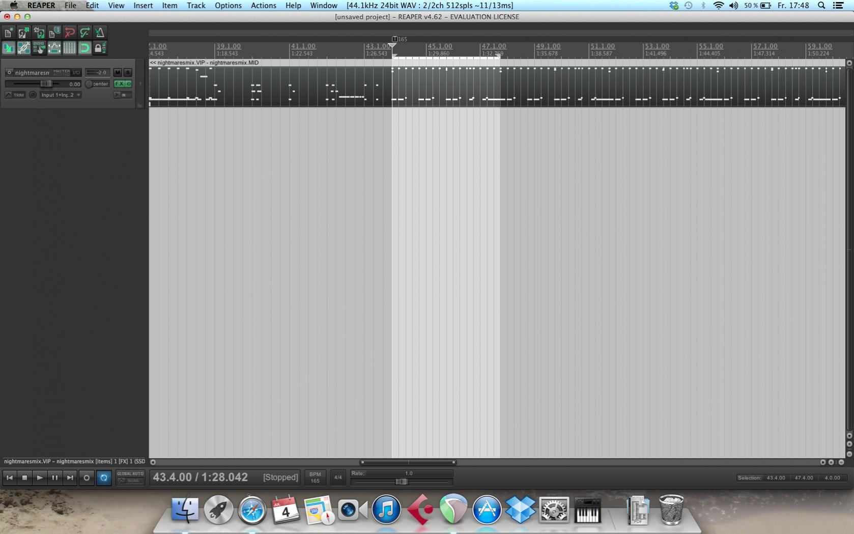The width and height of the screenshot is (854, 534).
Task: Open the Insert menu
Action: [143, 6]
